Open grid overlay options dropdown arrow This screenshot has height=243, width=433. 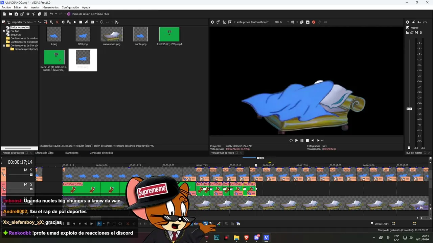point(297,22)
